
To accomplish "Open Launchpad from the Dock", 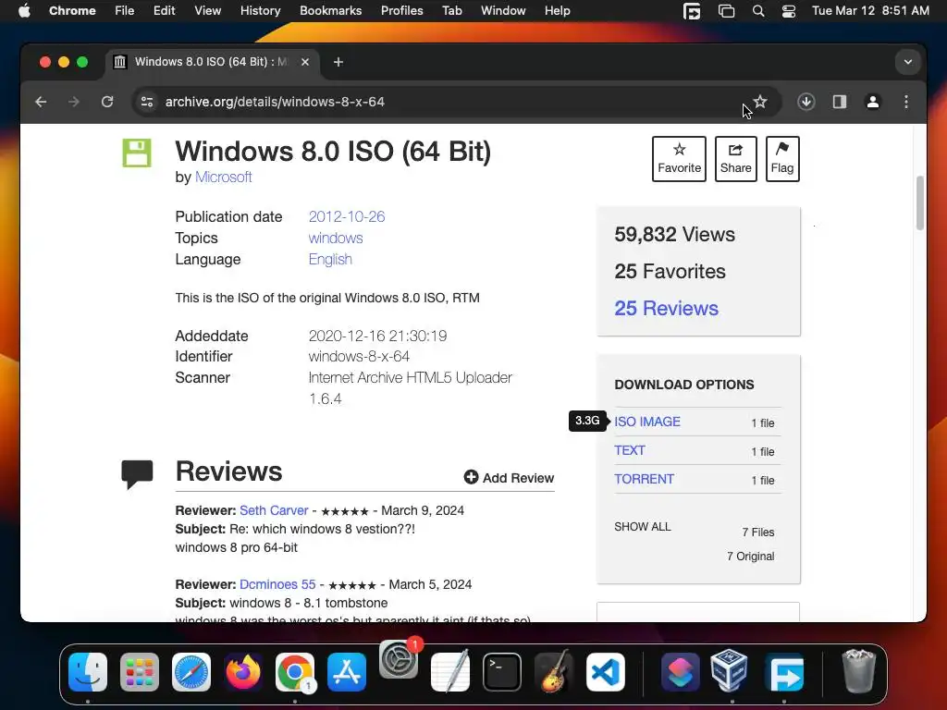I will pyautogui.click(x=140, y=672).
